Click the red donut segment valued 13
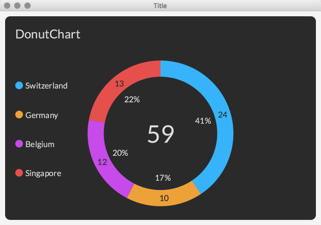Viewport: 321px width, 225px height. tap(120, 84)
